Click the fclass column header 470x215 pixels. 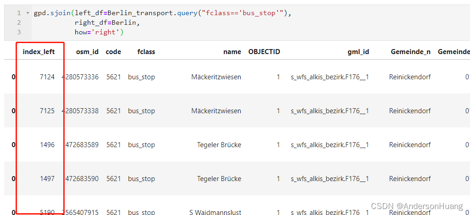click(146, 52)
